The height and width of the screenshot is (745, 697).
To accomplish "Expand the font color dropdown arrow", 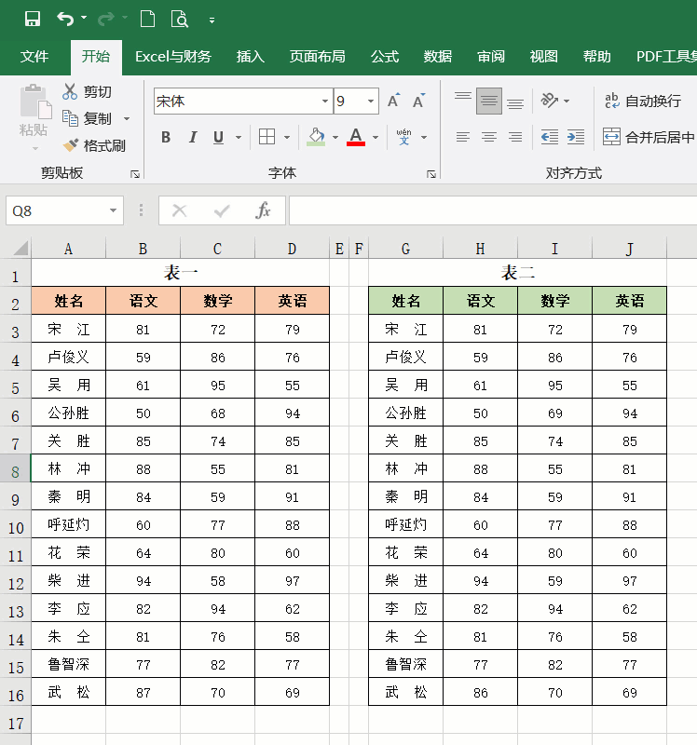I will pos(376,137).
